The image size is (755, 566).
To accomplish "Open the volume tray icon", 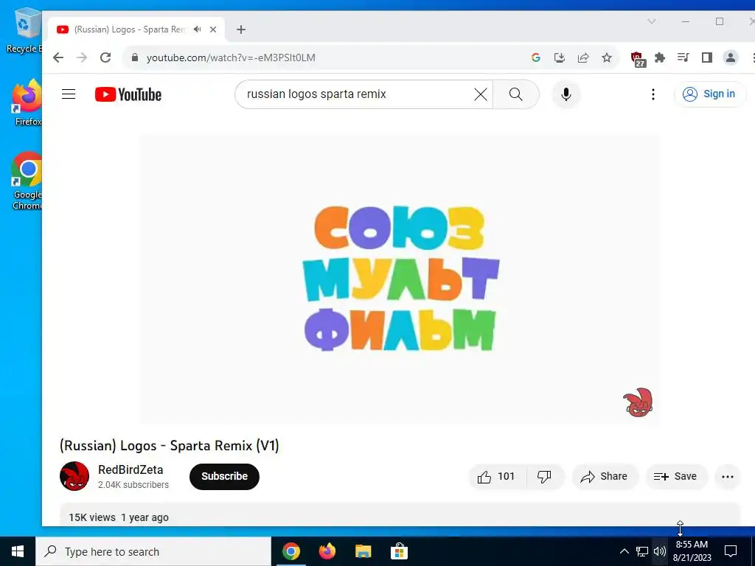I will tap(660, 551).
